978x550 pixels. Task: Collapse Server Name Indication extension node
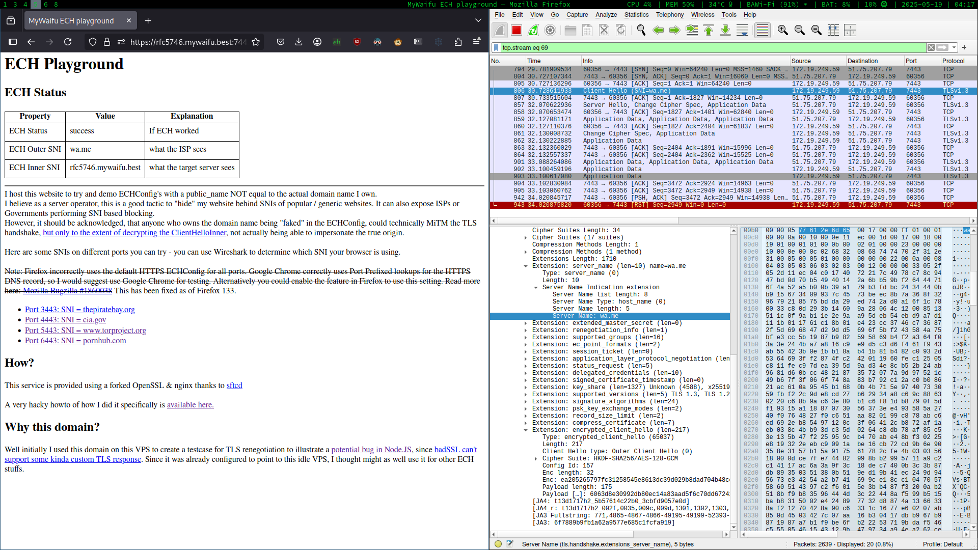click(x=536, y=288)
